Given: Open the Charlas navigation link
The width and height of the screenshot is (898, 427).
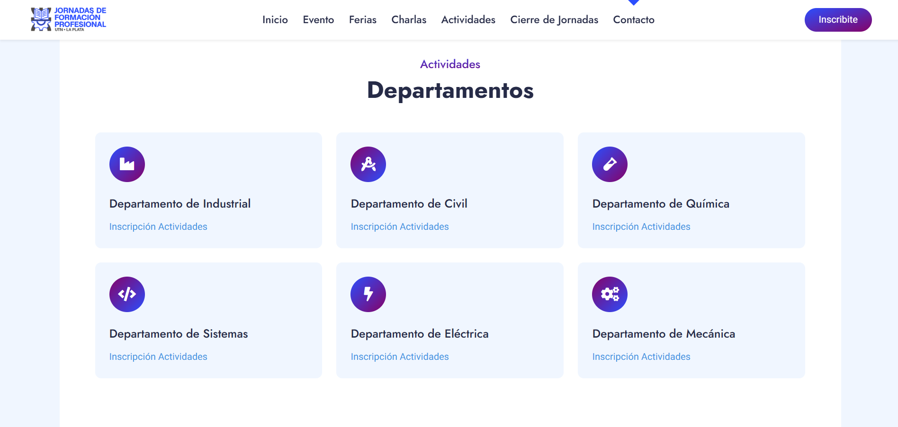Looking at the screenshot, I should coord(409,20).
